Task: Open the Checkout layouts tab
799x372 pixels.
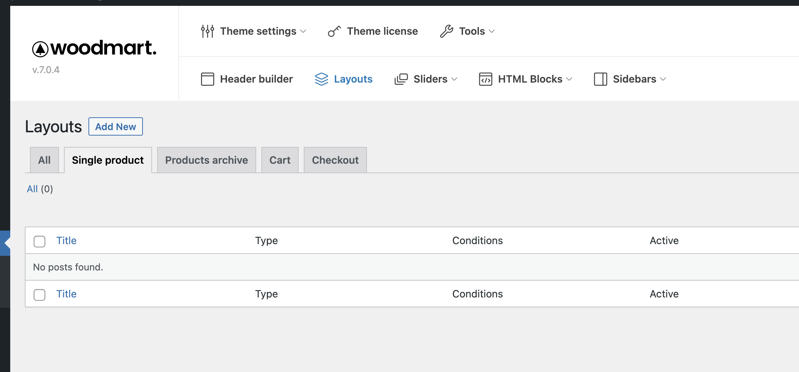Action: [x=335, y=160]
